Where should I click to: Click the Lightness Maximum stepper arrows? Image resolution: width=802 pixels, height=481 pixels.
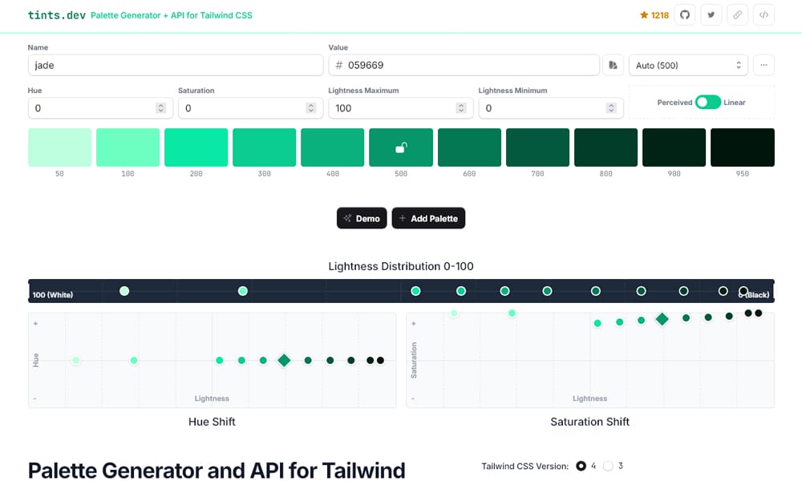pos(461,108)
